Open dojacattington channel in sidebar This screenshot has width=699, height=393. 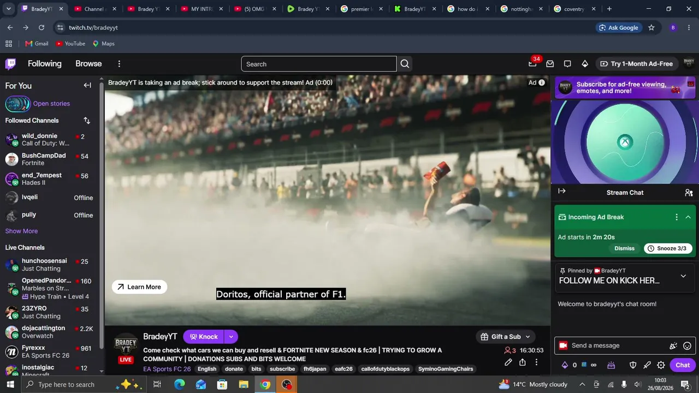coord(49,332)
